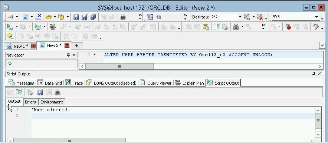Close the New 2 tab with red X
Image resolution: width=328 pixels, height=143 pixels.
[67, 45]
